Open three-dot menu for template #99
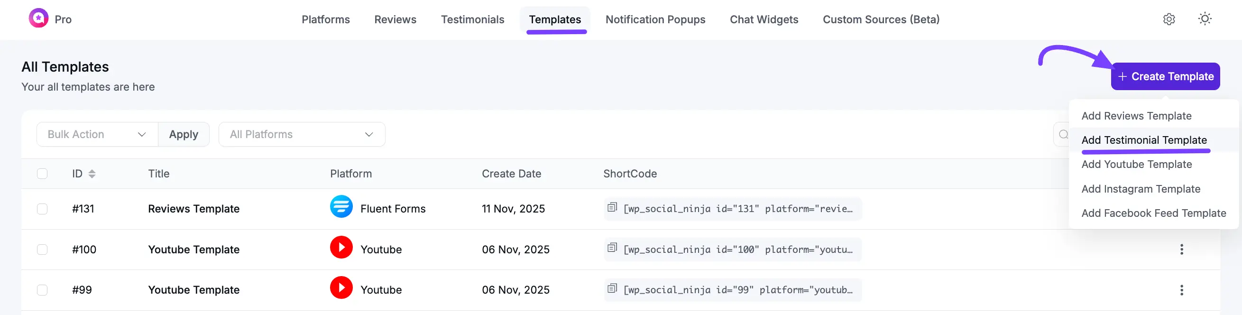1242x315 pixels. [x=1181, y=290]
